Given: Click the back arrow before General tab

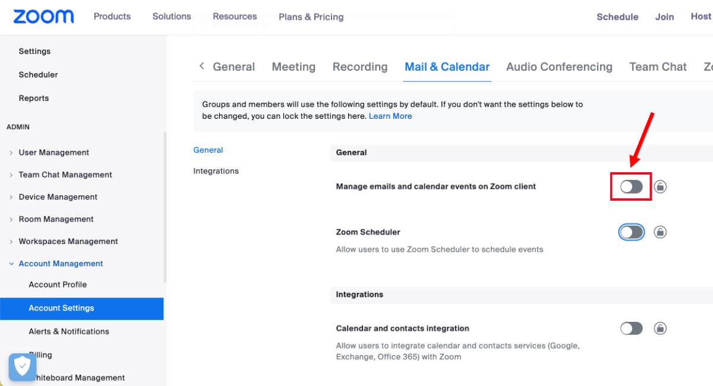Looking at the screenshot, I should [201, 66].
